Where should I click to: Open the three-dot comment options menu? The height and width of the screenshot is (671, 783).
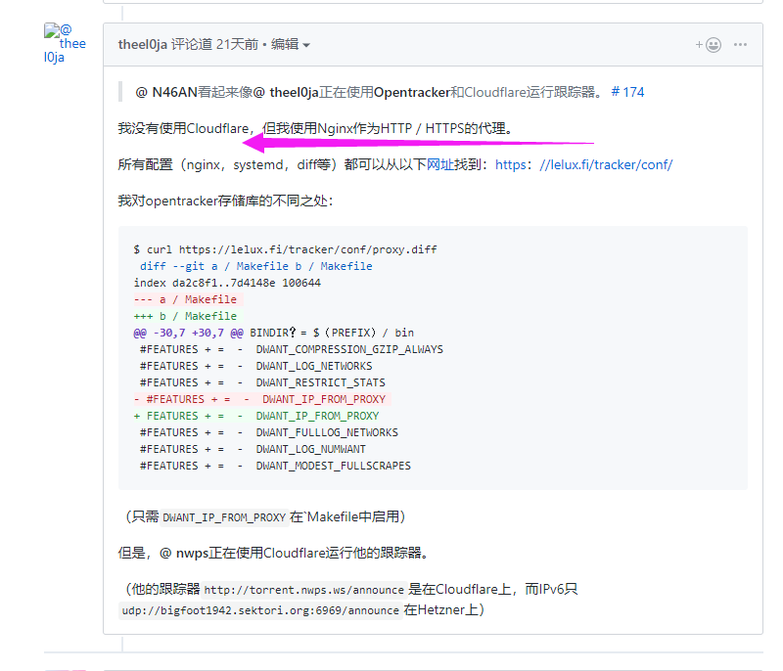pos(741,45)
